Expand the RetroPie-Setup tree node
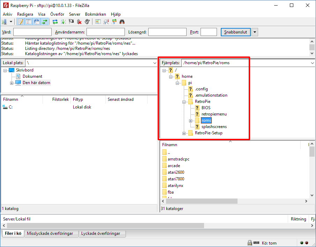The width and height of the screenshot is (316, 247). 184,134
